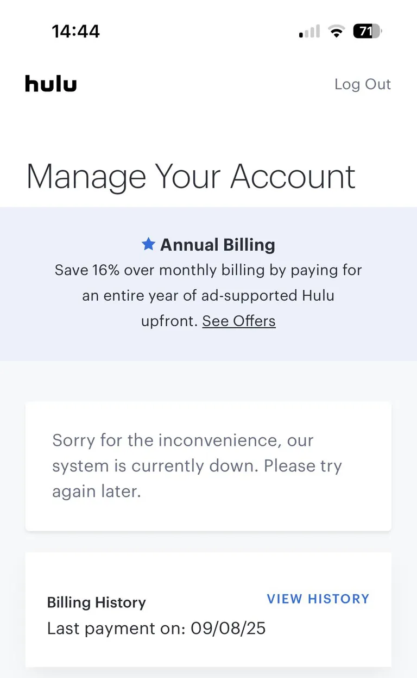Viewport: 417px width, 678px height.
Task: Select VIEW HISTORY in Billing History
Action: tap(318, 599)
